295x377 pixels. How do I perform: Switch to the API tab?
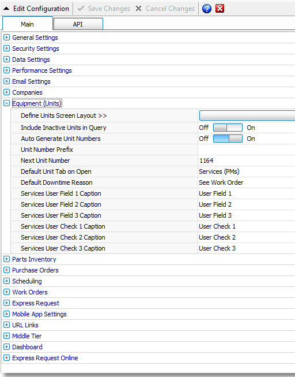[x=78, y=24]
